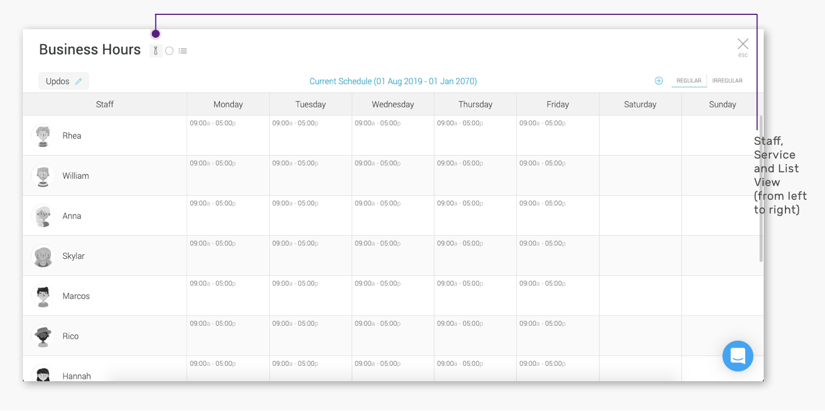
Task: Open Anna's Wednesday hours cell
Action: (x=393, y=216)
